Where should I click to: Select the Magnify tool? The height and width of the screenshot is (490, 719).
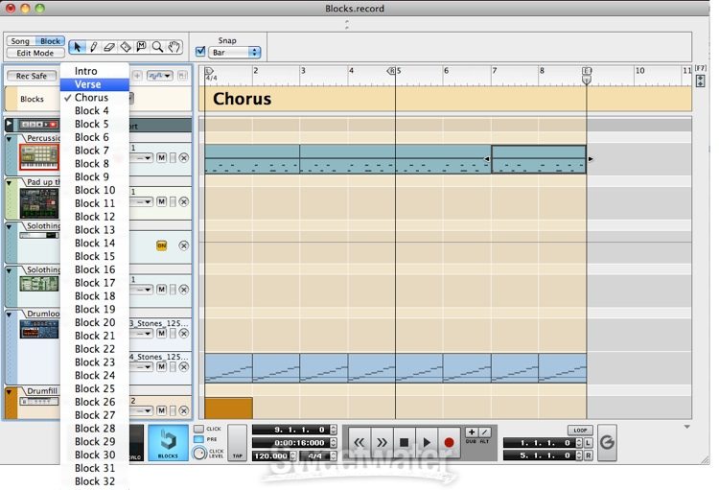pyautogui.click(x=157, y=47)
